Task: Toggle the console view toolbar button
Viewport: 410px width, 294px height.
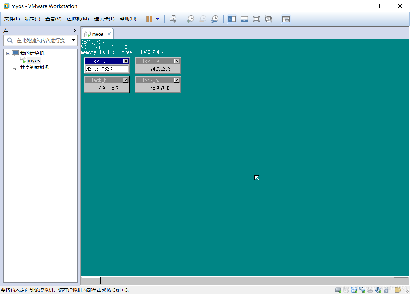Action: point(286,19)
